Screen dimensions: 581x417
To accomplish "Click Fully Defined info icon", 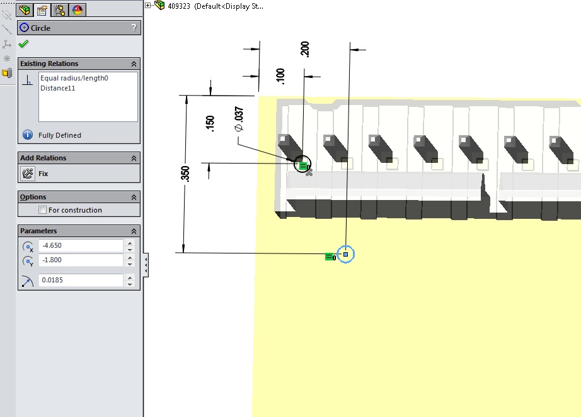I will coord(28,135).
